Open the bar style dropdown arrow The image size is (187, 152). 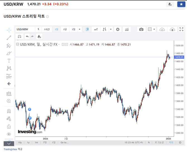click(x=111, y=29)
